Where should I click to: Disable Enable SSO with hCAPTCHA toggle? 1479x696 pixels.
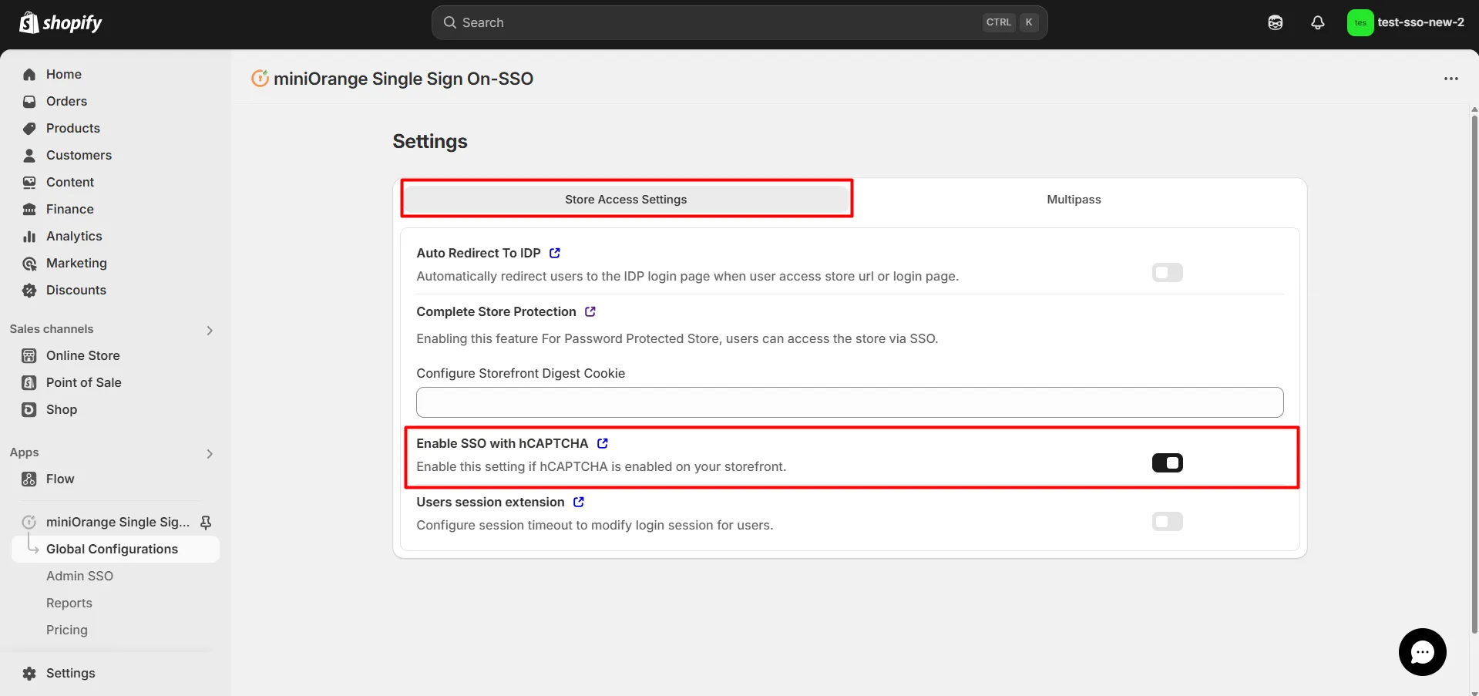(1167, 462)
